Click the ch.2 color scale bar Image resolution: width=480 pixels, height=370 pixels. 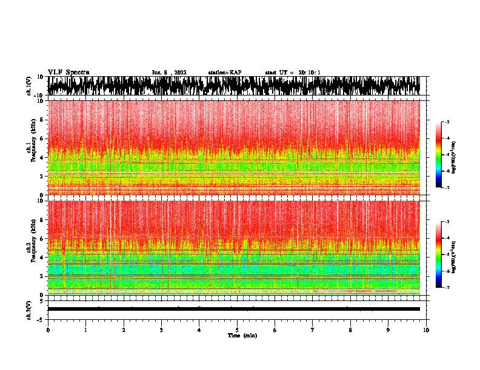point(439,255)
